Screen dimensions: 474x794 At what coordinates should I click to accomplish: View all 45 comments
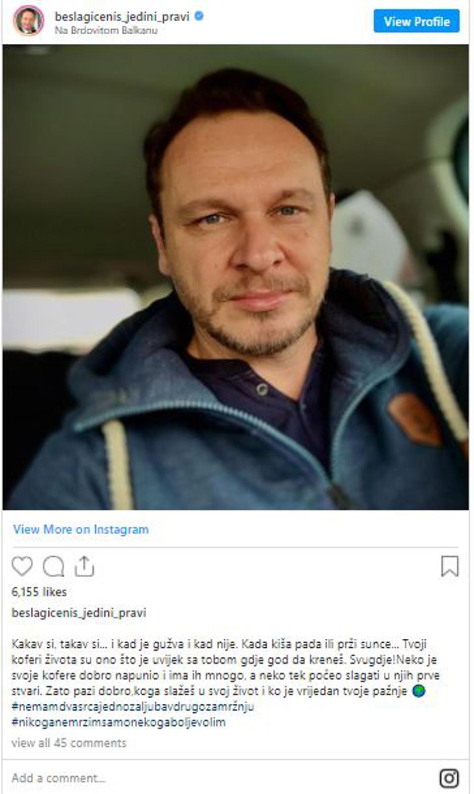(69, 743)
